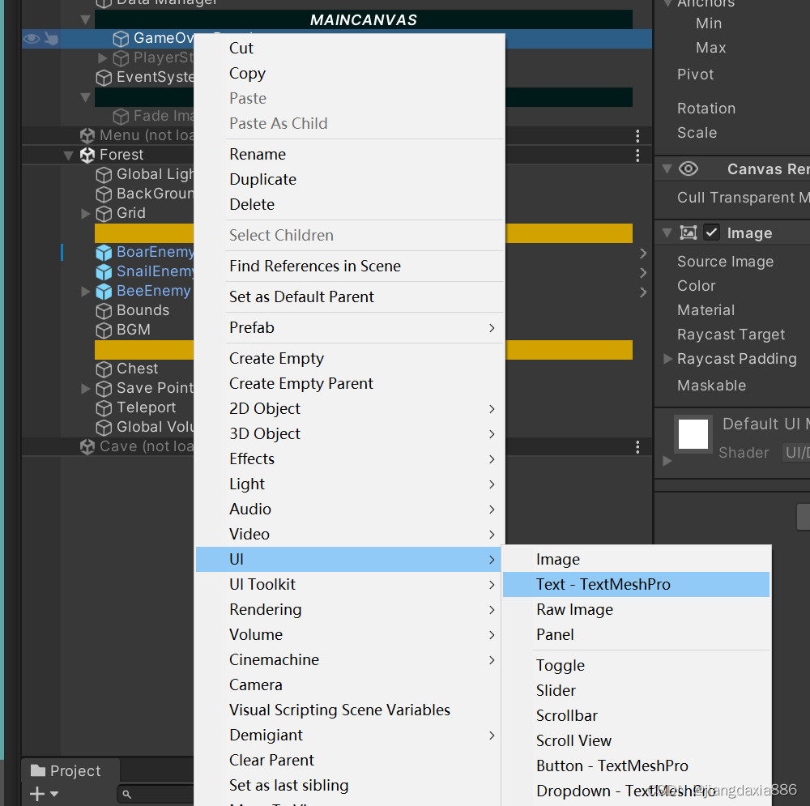Click the Project folder icon

click(38, 770)
